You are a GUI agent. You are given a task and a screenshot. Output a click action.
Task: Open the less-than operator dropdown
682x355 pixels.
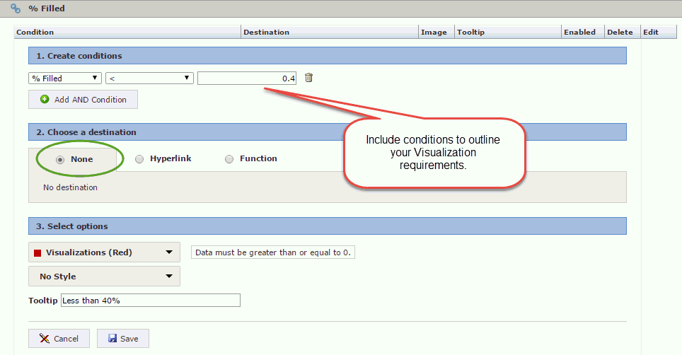tap(149, 78)
